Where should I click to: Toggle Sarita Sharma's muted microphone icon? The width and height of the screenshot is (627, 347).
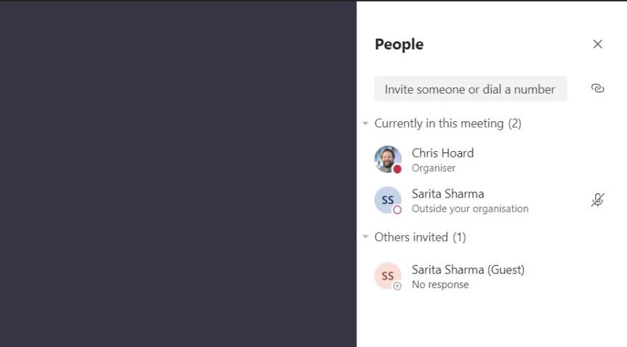click(x=597, y=200)
